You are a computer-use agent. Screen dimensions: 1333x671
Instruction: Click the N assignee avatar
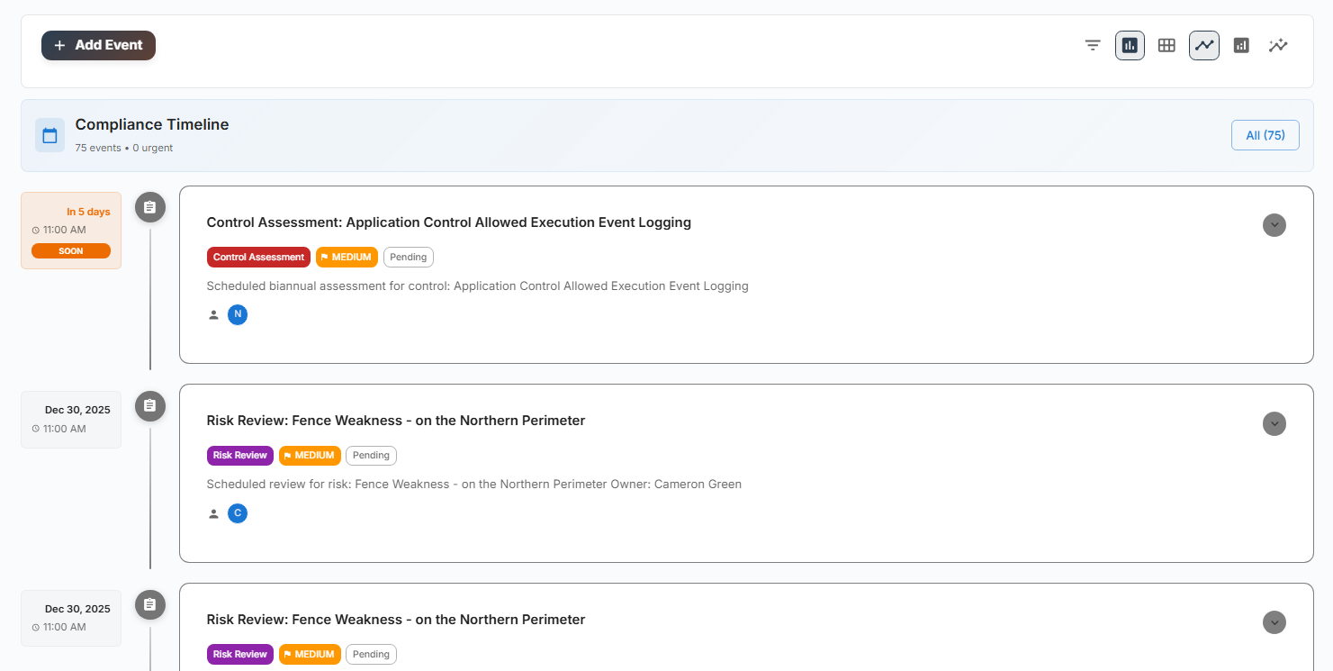tap(238, 314)
